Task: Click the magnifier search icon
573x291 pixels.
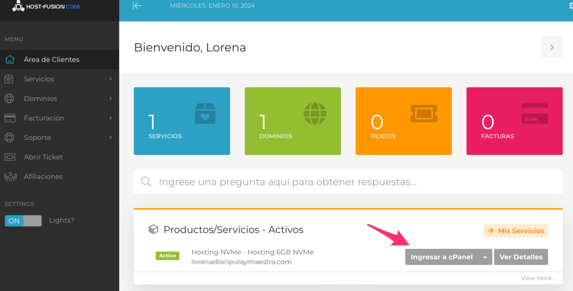Action: coord(146,182)
